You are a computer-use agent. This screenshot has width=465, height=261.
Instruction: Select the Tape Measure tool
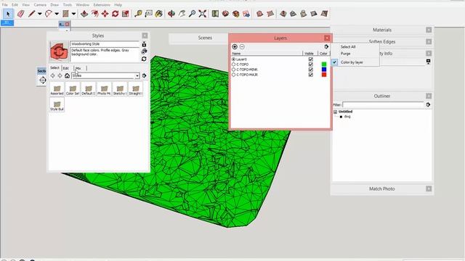point(138,14)
